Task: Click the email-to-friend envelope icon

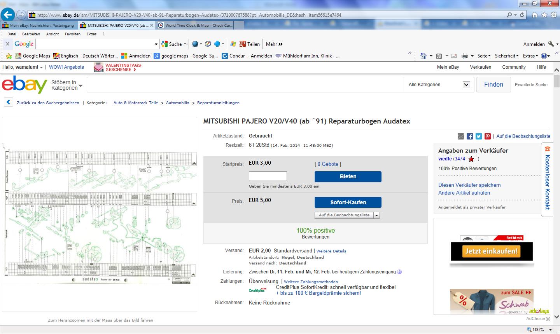Action: tap(461, 136)
